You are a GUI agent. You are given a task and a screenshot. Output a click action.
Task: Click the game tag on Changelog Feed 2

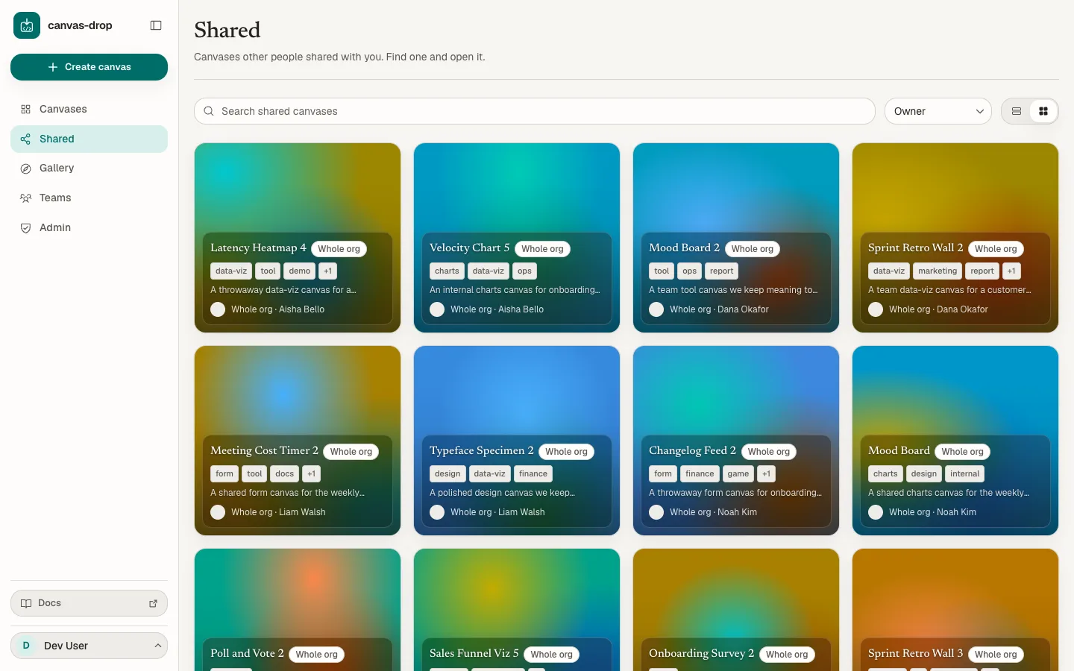[x=738, y=474]
